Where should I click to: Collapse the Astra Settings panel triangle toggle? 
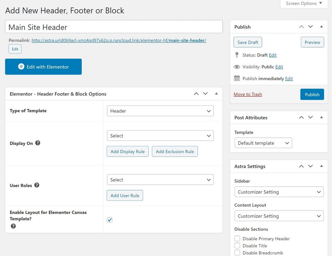tap(321, 166)
